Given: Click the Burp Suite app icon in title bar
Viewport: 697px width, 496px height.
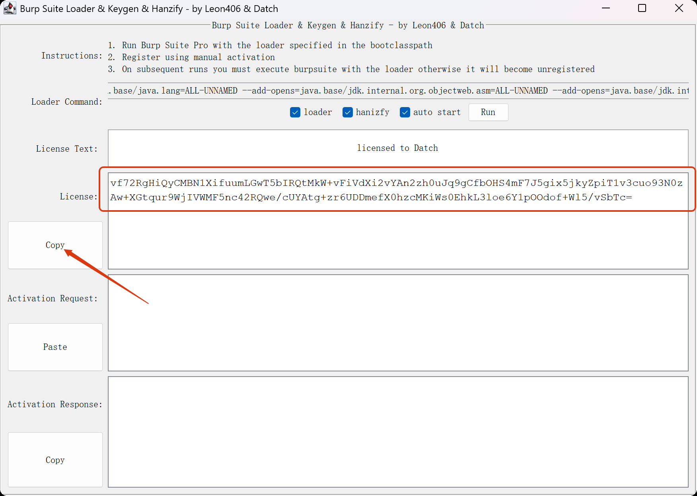Looking at the screenshot, I should (x=10, y=8).
